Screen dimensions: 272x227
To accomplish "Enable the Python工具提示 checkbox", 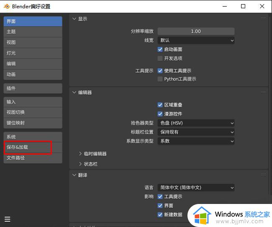I will click(x=160, y=79).
